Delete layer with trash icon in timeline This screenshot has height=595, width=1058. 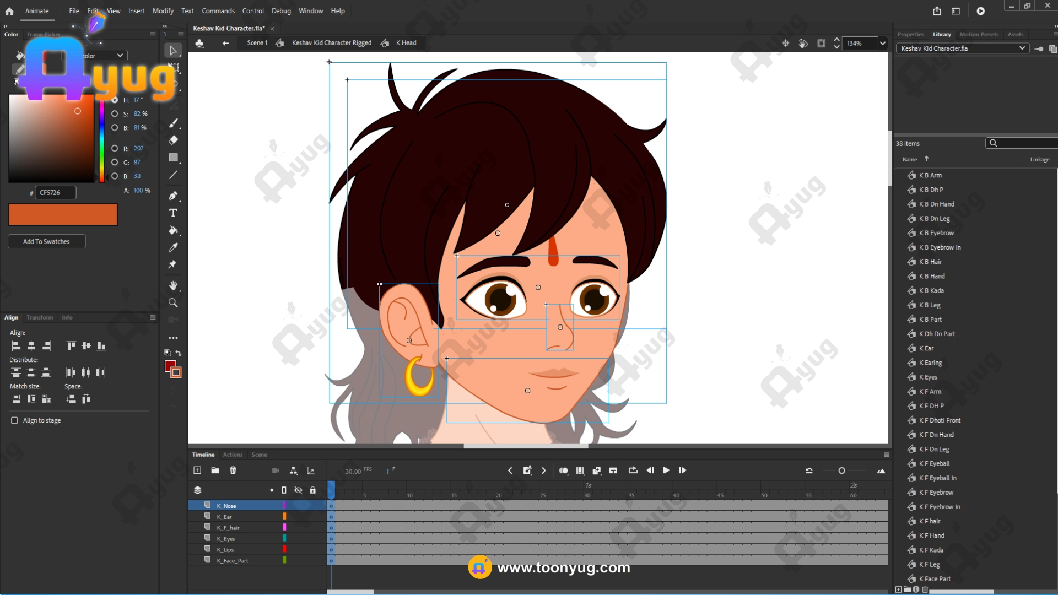[x=233, y=470]
